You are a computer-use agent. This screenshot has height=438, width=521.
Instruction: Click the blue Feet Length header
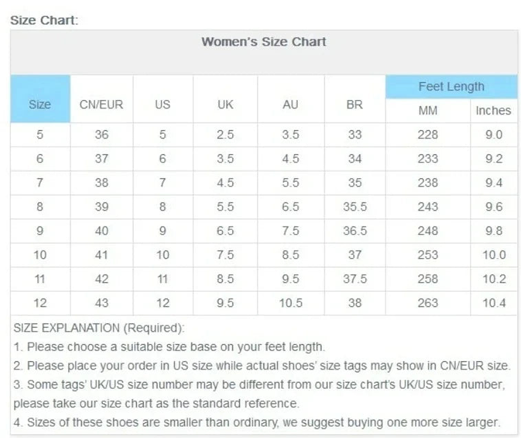[x=451, y=86]
